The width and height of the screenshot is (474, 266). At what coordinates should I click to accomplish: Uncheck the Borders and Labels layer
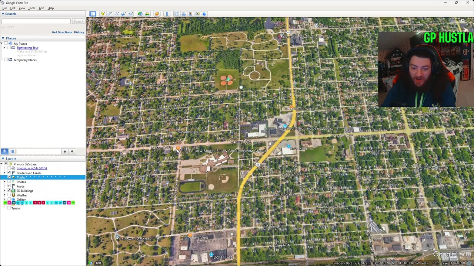pos(9,173)
